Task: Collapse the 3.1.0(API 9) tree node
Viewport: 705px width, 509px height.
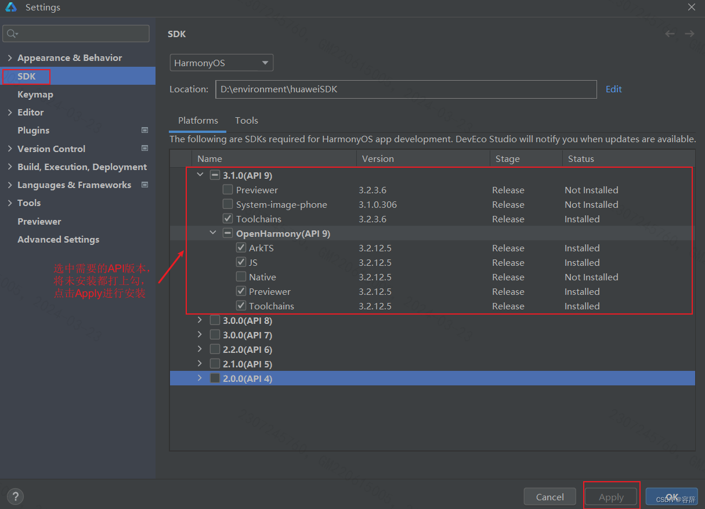Action: coord(200,175)
